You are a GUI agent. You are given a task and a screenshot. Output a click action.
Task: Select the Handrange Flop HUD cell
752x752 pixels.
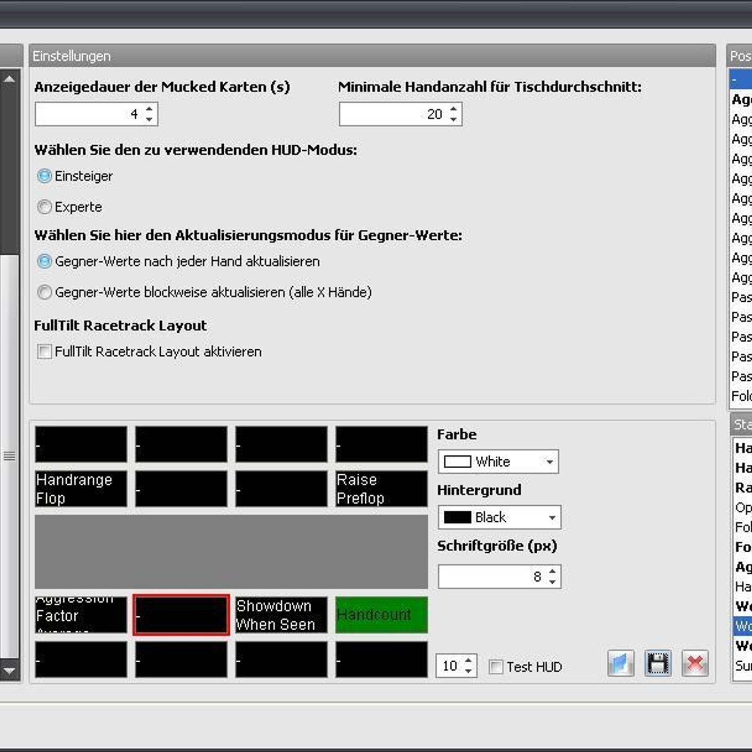[x=81, y=489]
